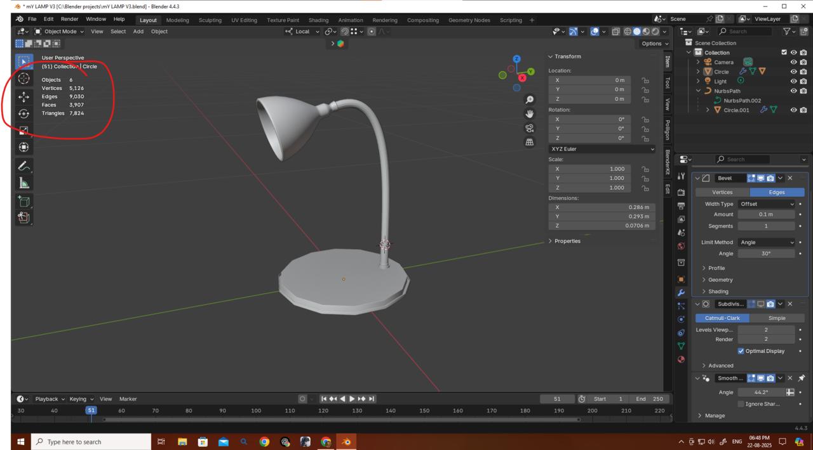813x450 pixels.
Task: Open XYZ Euler rotation mode dropdown
Action: (x=601, y=149)
